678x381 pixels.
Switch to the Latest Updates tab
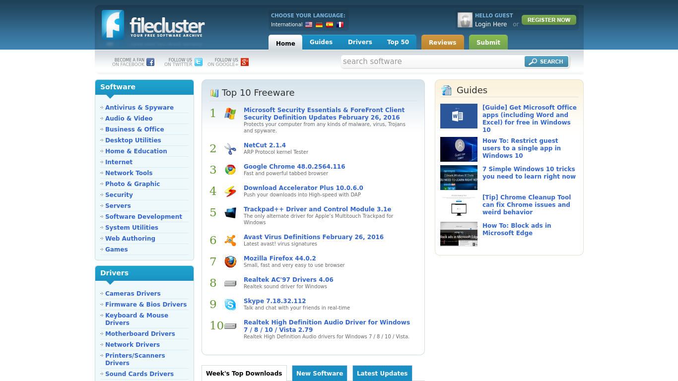click(x=382, y=374)
